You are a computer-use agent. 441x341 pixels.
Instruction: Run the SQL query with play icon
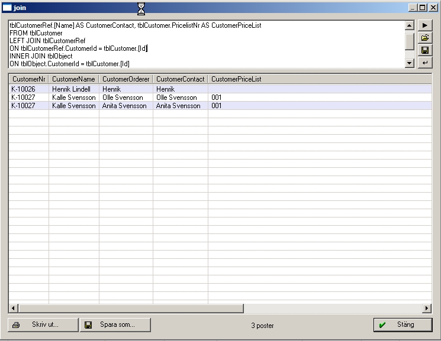click(x=425, y=25)
